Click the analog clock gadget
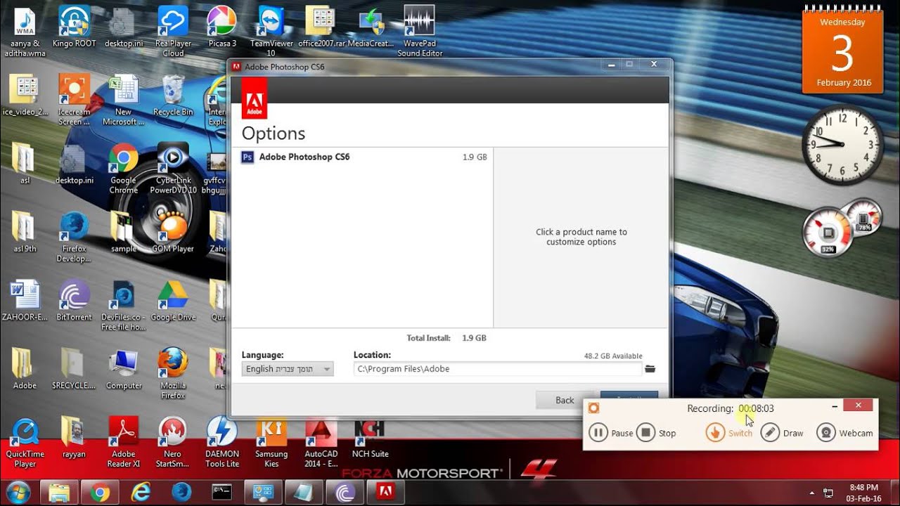Image resolution: width=900 pixels, height=506 pixels. [842, 144]
